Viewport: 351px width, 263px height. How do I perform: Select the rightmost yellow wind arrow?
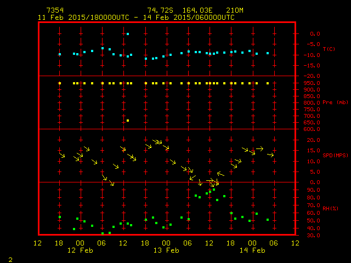coord(270,155)
